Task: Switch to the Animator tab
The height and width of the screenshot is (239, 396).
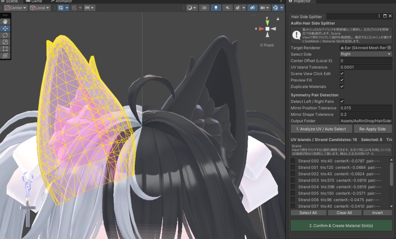Action: click(61, 1)
